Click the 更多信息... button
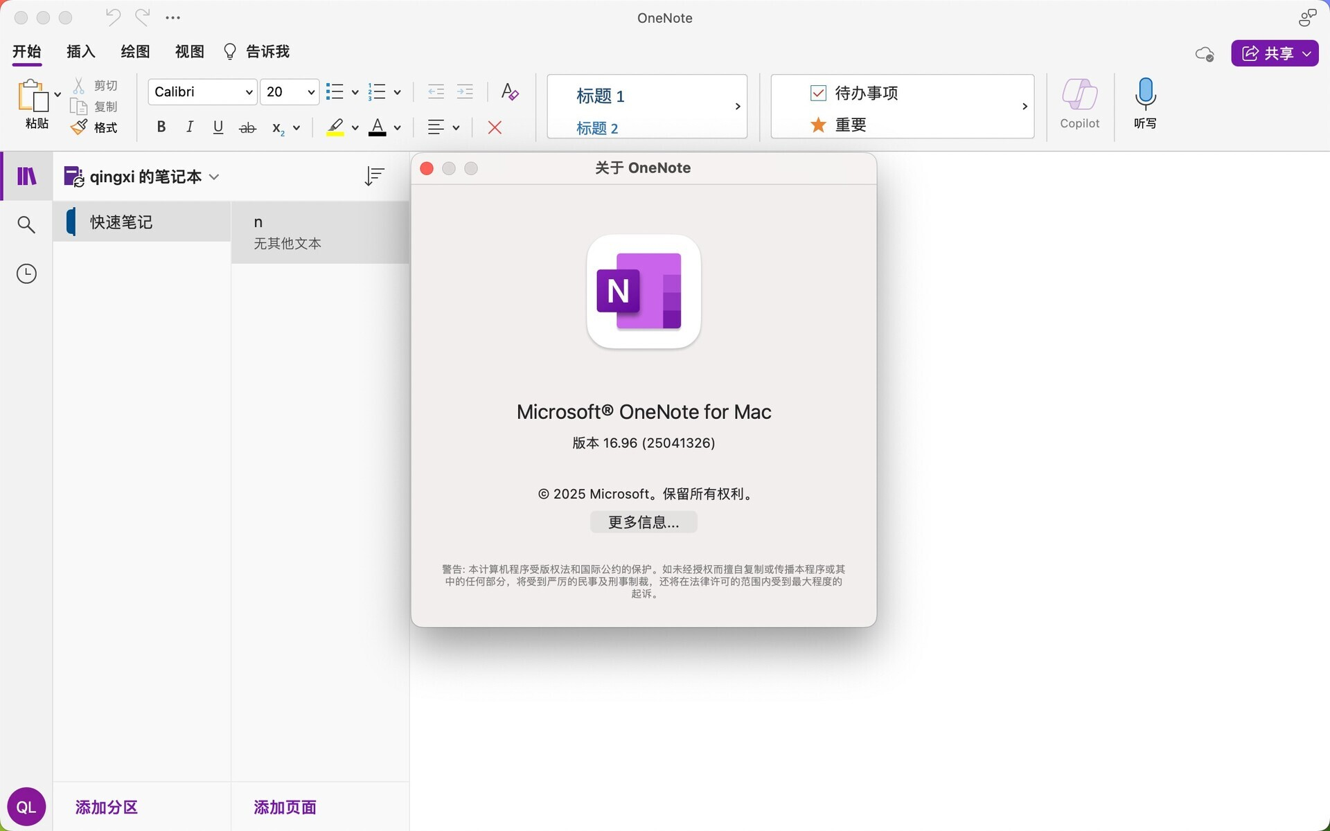Viewport: 1330px width, 831px height. [643, 522]
